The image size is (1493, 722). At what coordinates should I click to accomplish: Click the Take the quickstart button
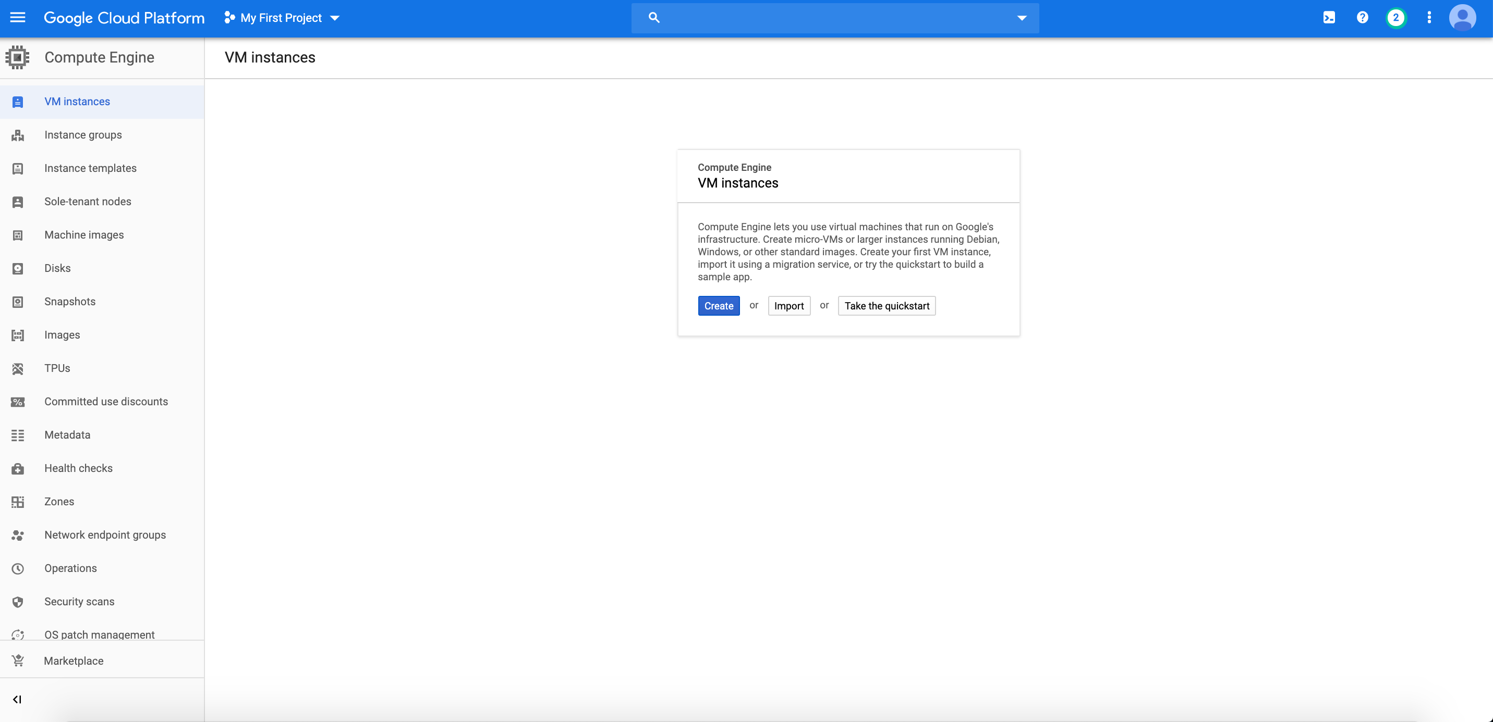coord(885,304)
